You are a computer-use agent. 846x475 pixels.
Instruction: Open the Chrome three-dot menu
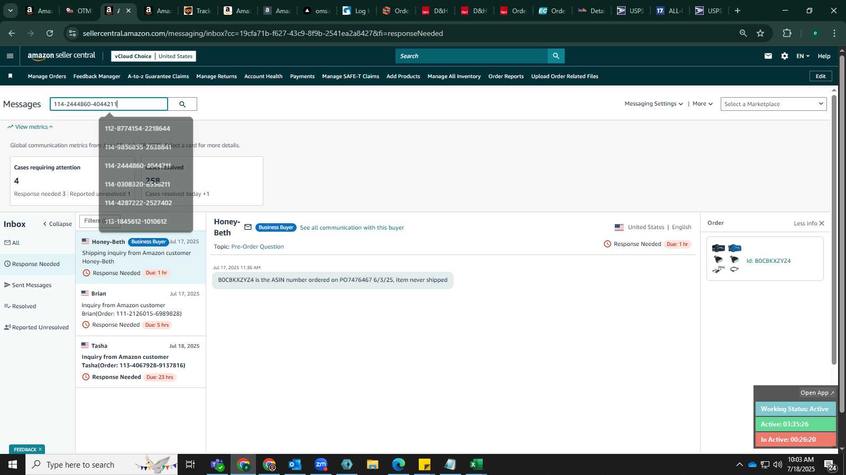click(834, 33)
